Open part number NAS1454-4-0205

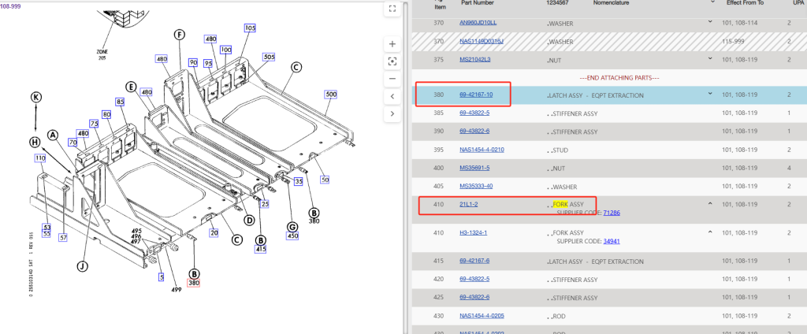point(482,316)
